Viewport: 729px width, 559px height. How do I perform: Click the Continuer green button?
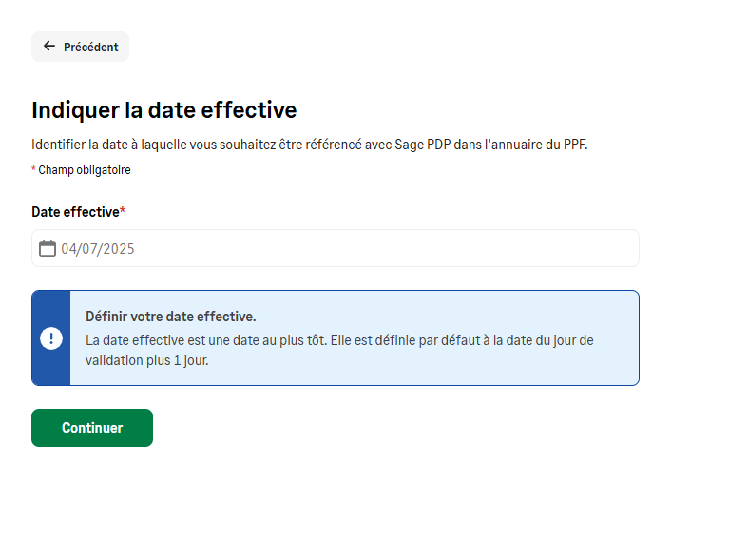(92, 428)
